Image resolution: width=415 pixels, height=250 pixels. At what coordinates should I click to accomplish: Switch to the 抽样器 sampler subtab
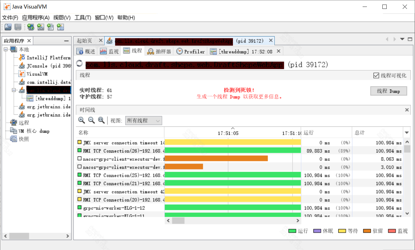point(159,51)
